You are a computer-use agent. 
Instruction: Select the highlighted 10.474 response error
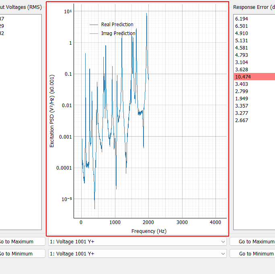coord(254,77)
